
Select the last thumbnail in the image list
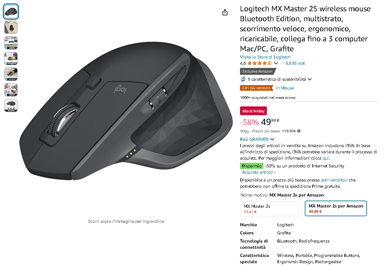tap(11, 105)
